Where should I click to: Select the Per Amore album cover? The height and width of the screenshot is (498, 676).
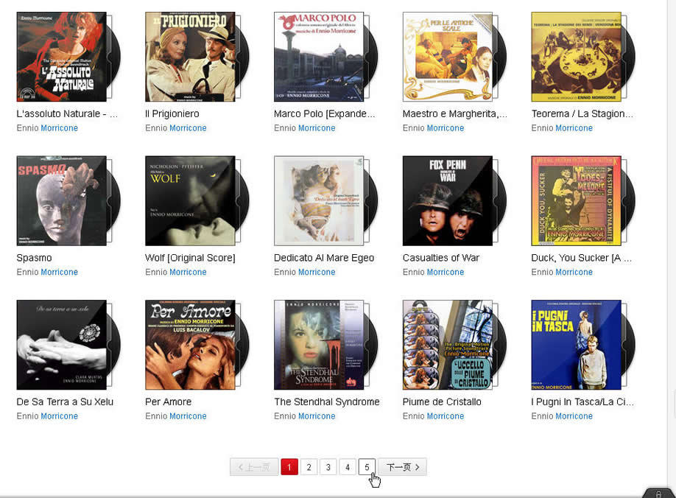pos(190,345)
